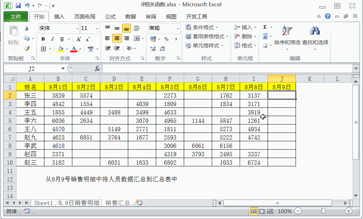363x219 pixels.
Task: Apply percent style format
Action: (166, 39)
